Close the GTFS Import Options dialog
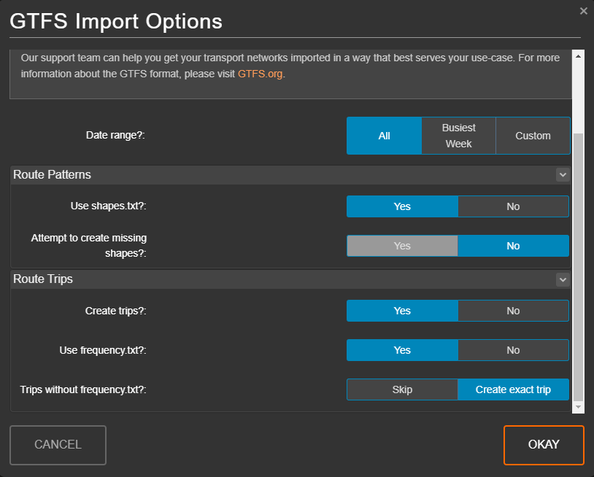The width and height of the screenshot is (594, 477). (583, 11)
